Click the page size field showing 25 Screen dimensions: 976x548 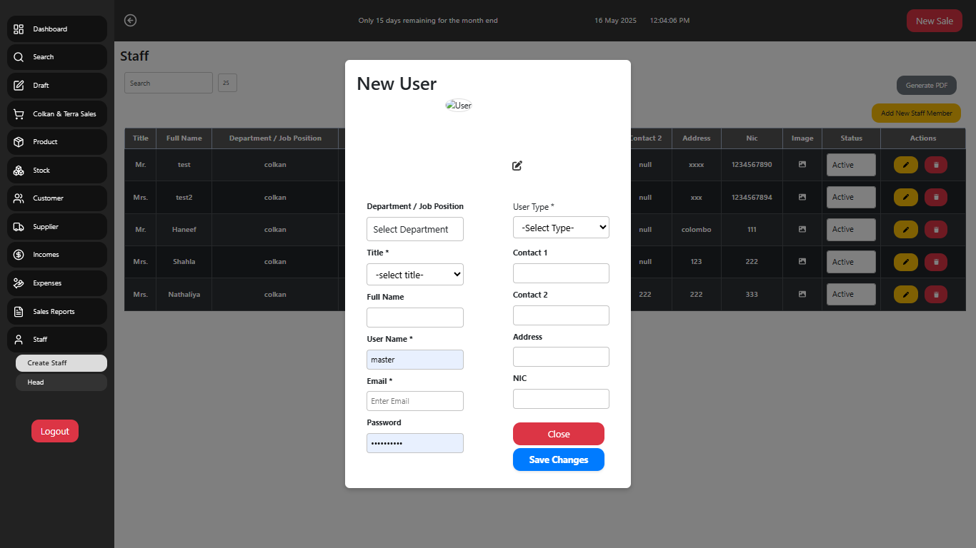[227, 83]
